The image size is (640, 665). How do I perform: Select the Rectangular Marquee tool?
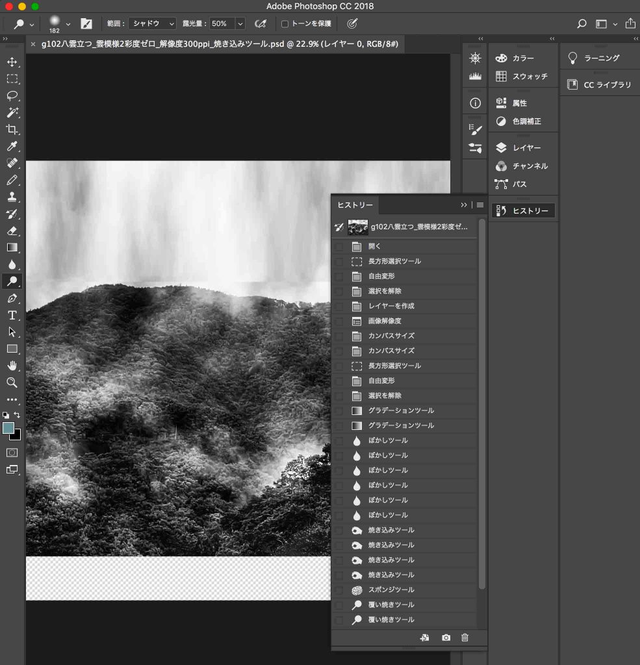click(12, 79)
